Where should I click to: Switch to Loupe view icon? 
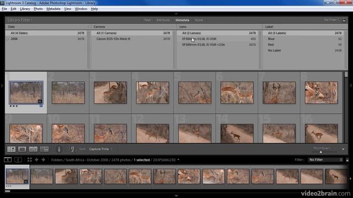pyautogui.click(x=22, y=149)
